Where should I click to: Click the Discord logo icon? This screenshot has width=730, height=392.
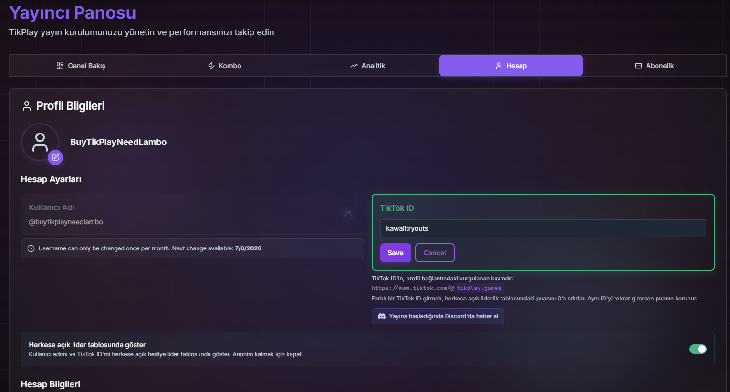pos(382,316)
